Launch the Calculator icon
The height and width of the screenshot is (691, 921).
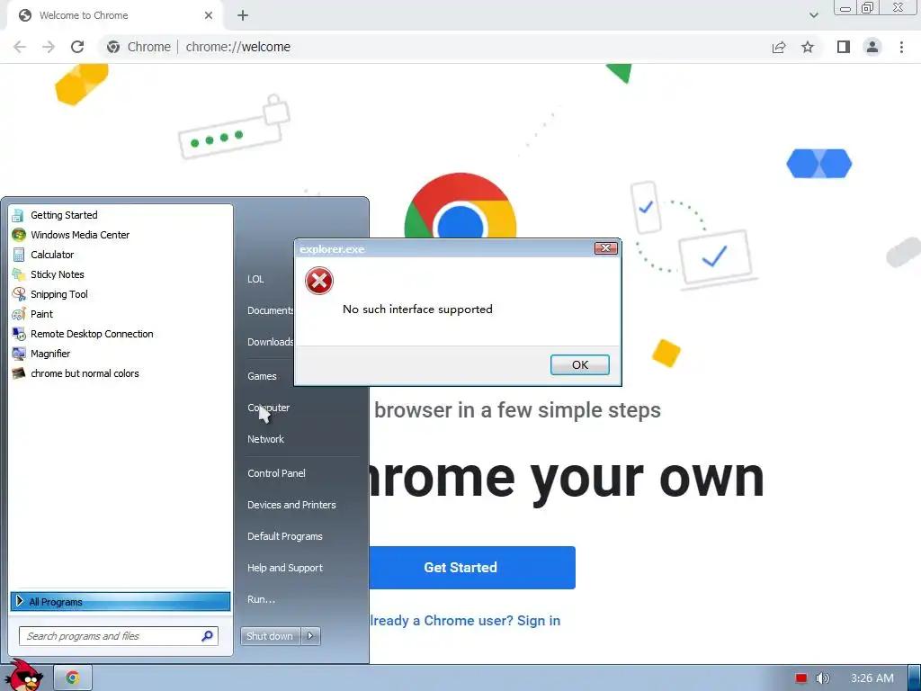click(19, 255)
